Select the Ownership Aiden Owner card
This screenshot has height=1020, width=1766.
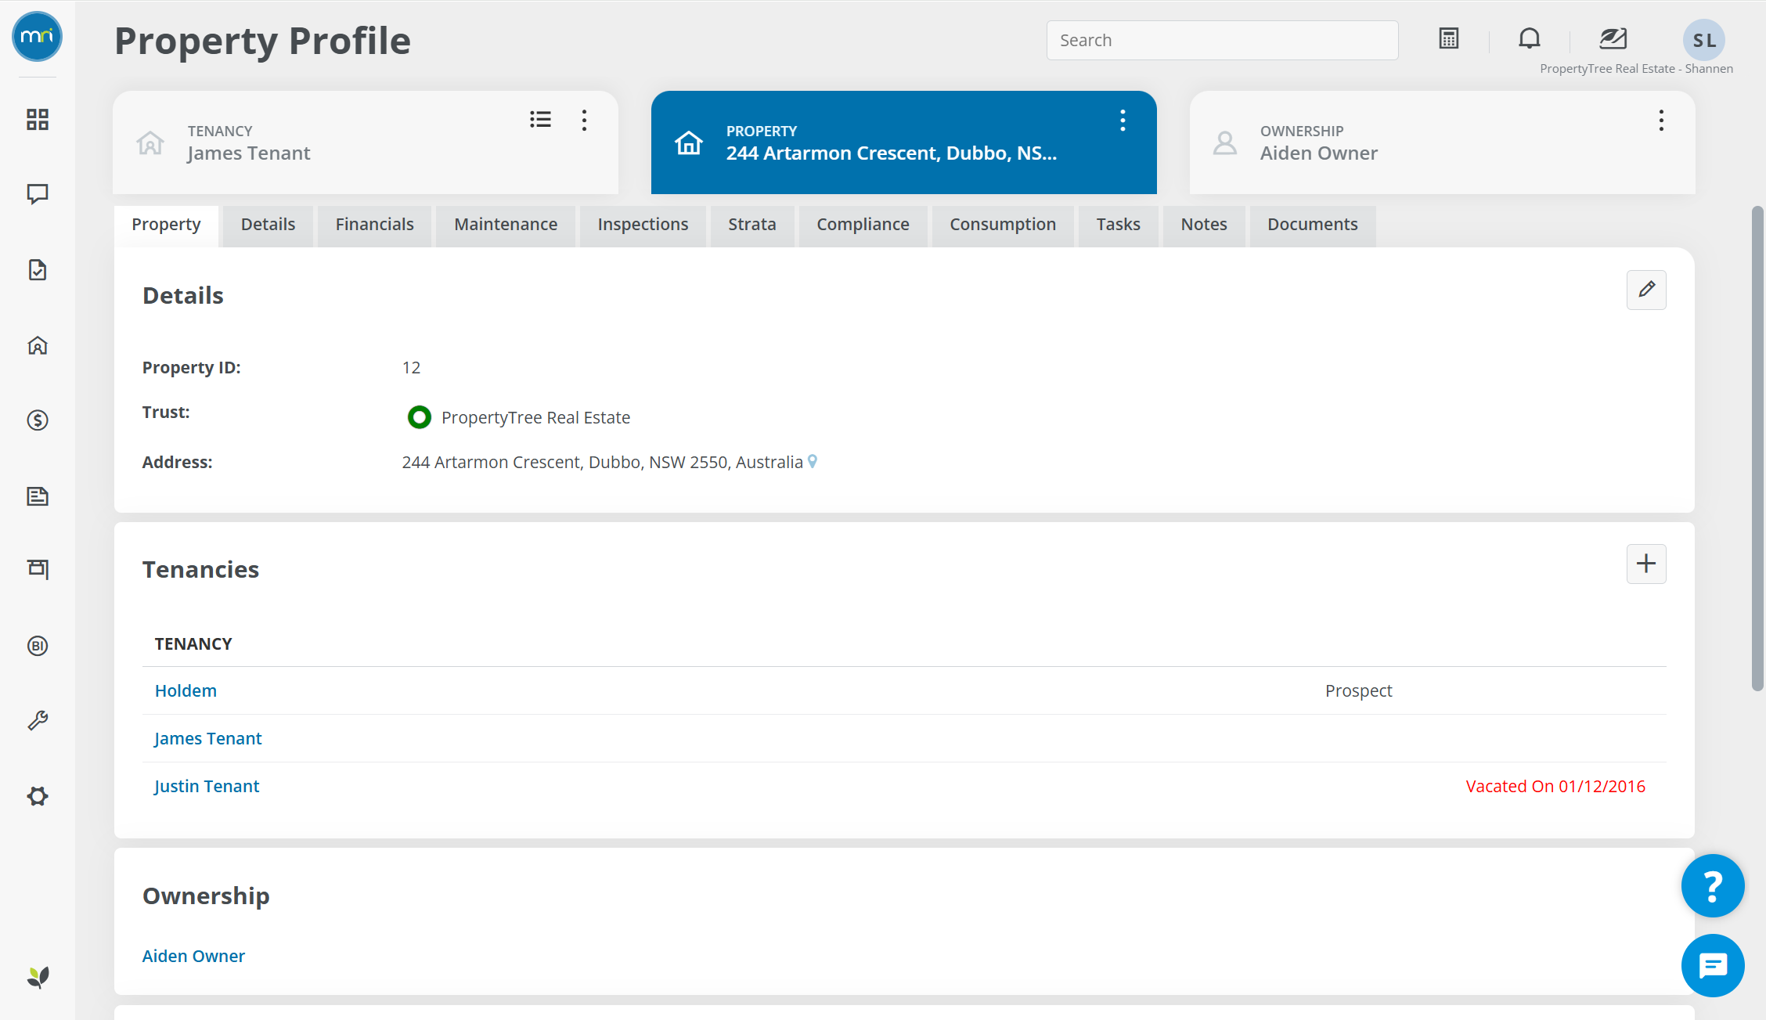(x=1442, y=142)
